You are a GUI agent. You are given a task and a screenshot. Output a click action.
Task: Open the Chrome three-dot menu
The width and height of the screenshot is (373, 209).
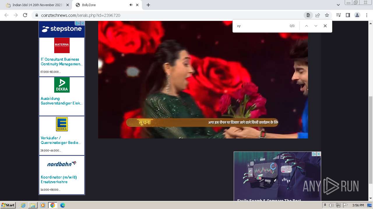[x=367, y=15]
